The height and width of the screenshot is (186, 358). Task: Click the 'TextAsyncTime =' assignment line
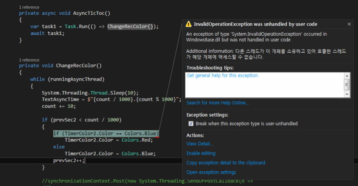111,100
